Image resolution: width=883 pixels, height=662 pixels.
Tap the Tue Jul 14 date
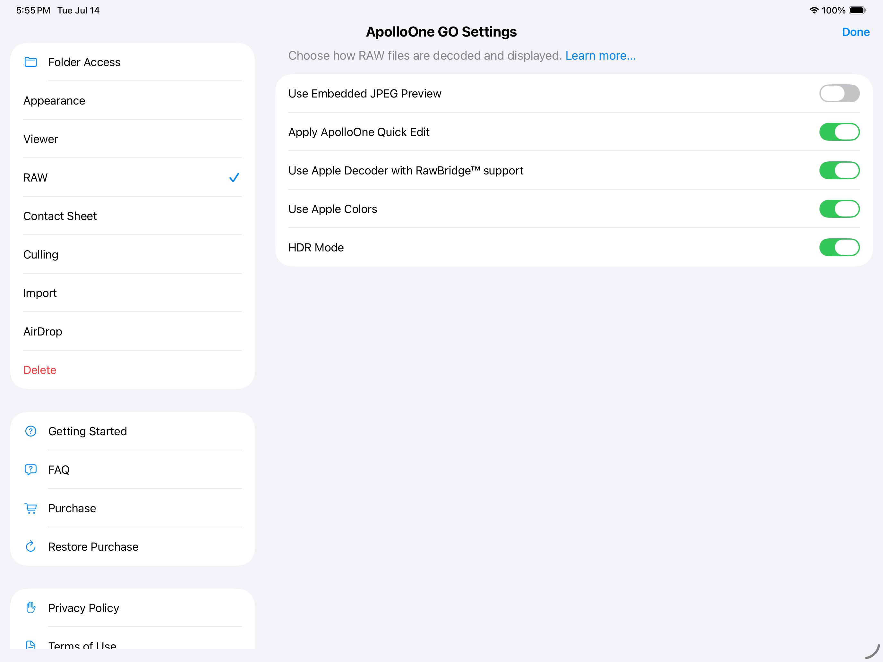tap(78, 10)
